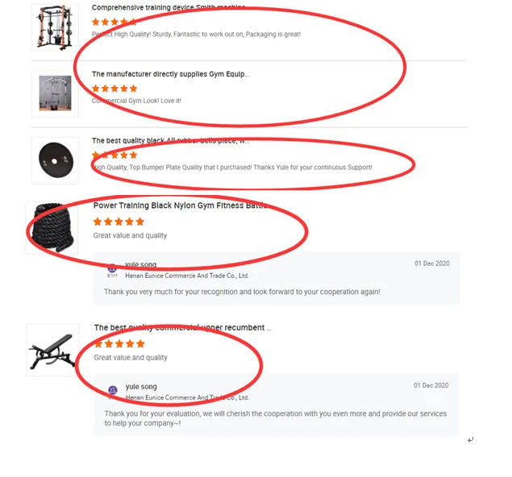Open 'The best quality black All rubber' title
The width and height of the screenshot is (512, 477).
click(170, 141)
